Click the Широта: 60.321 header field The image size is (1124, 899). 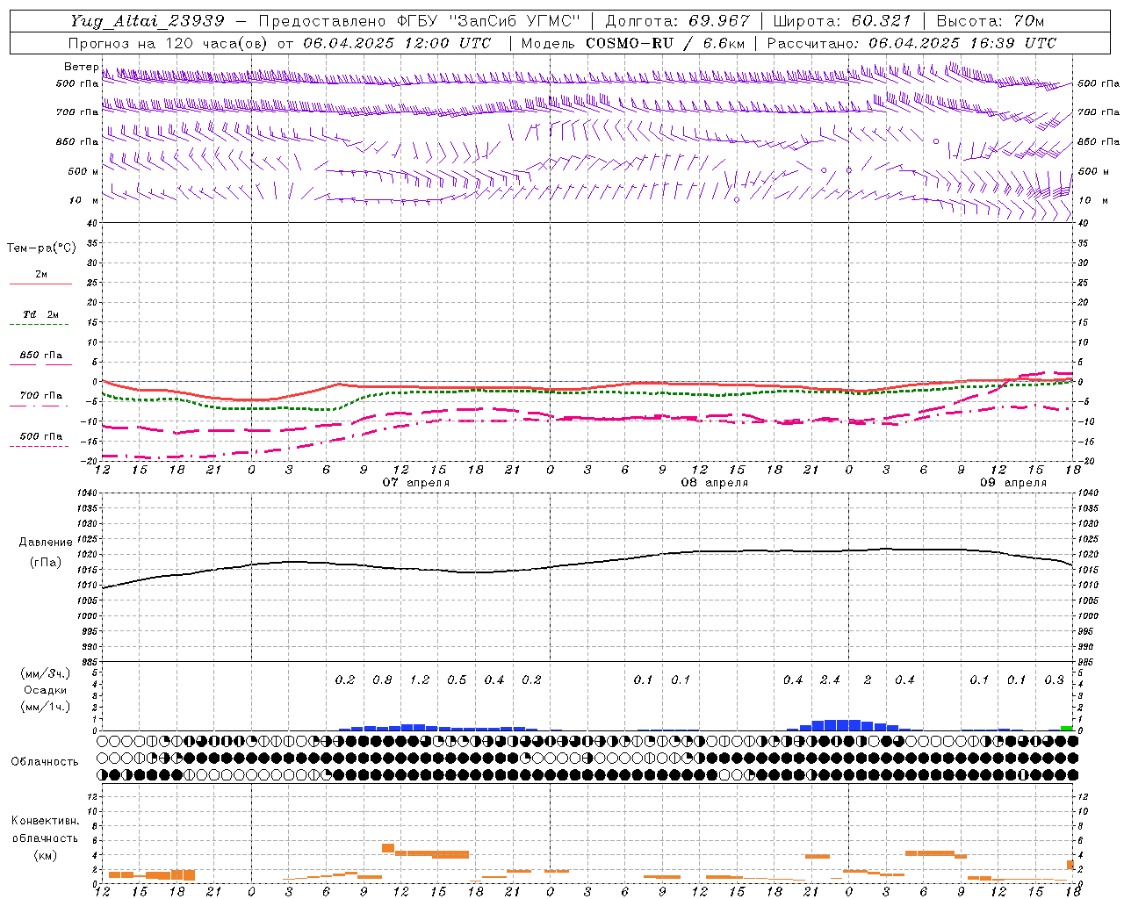pyautogui.click(x=842, y=21)
